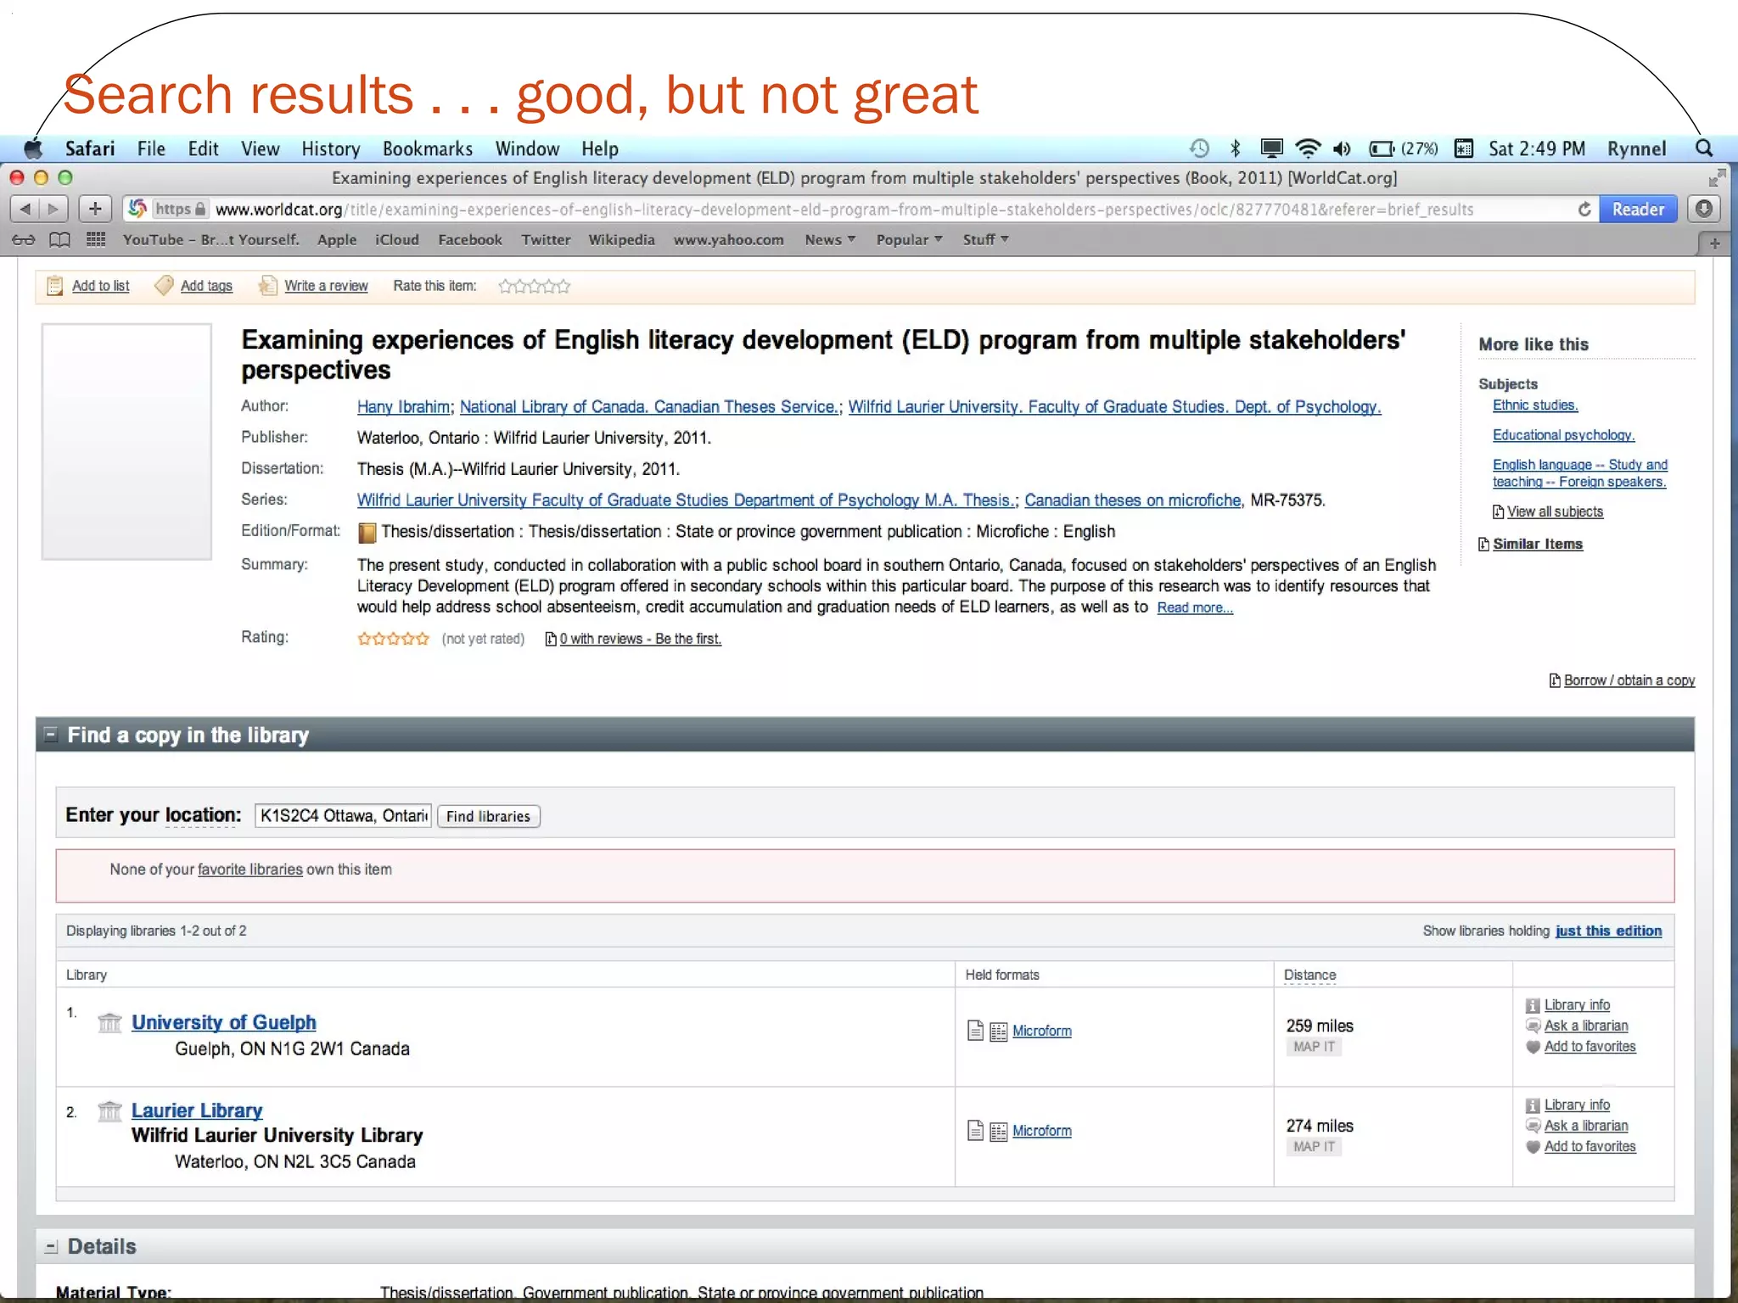The height and width of the screenshot is (1303, 1738).
Task: Open the Wi-Fi status menu
Action: point(1308,148)
